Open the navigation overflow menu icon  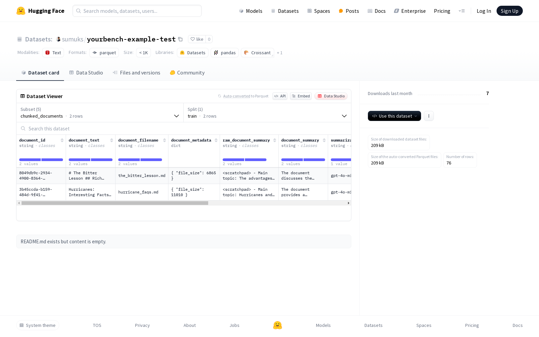462,11
